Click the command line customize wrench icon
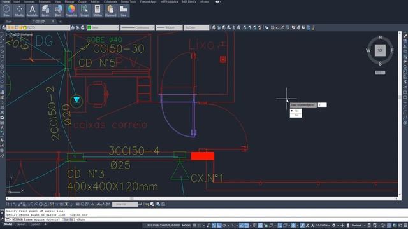Image resolution: width=408 pixels, height=229 pixels. [x=2, y=219]
